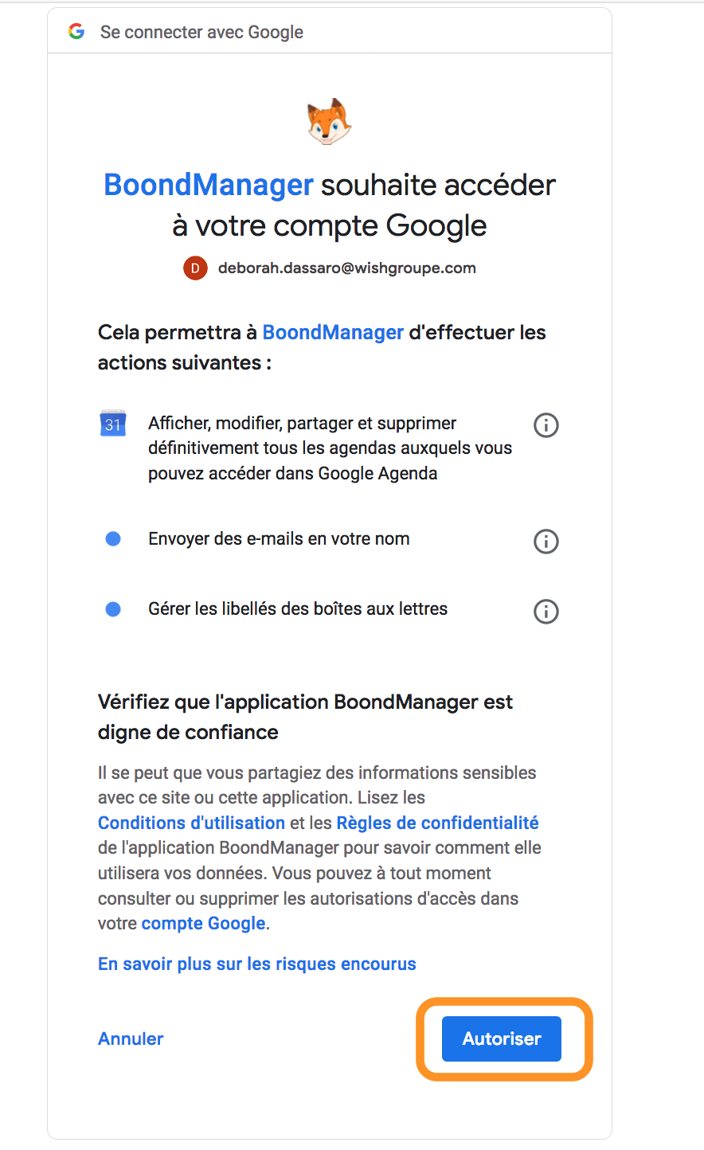The height and width of the screenshot is (1150, 704).
Task: Click the red D account avatar
Action: pyautogui.click(x=195, y=268)
